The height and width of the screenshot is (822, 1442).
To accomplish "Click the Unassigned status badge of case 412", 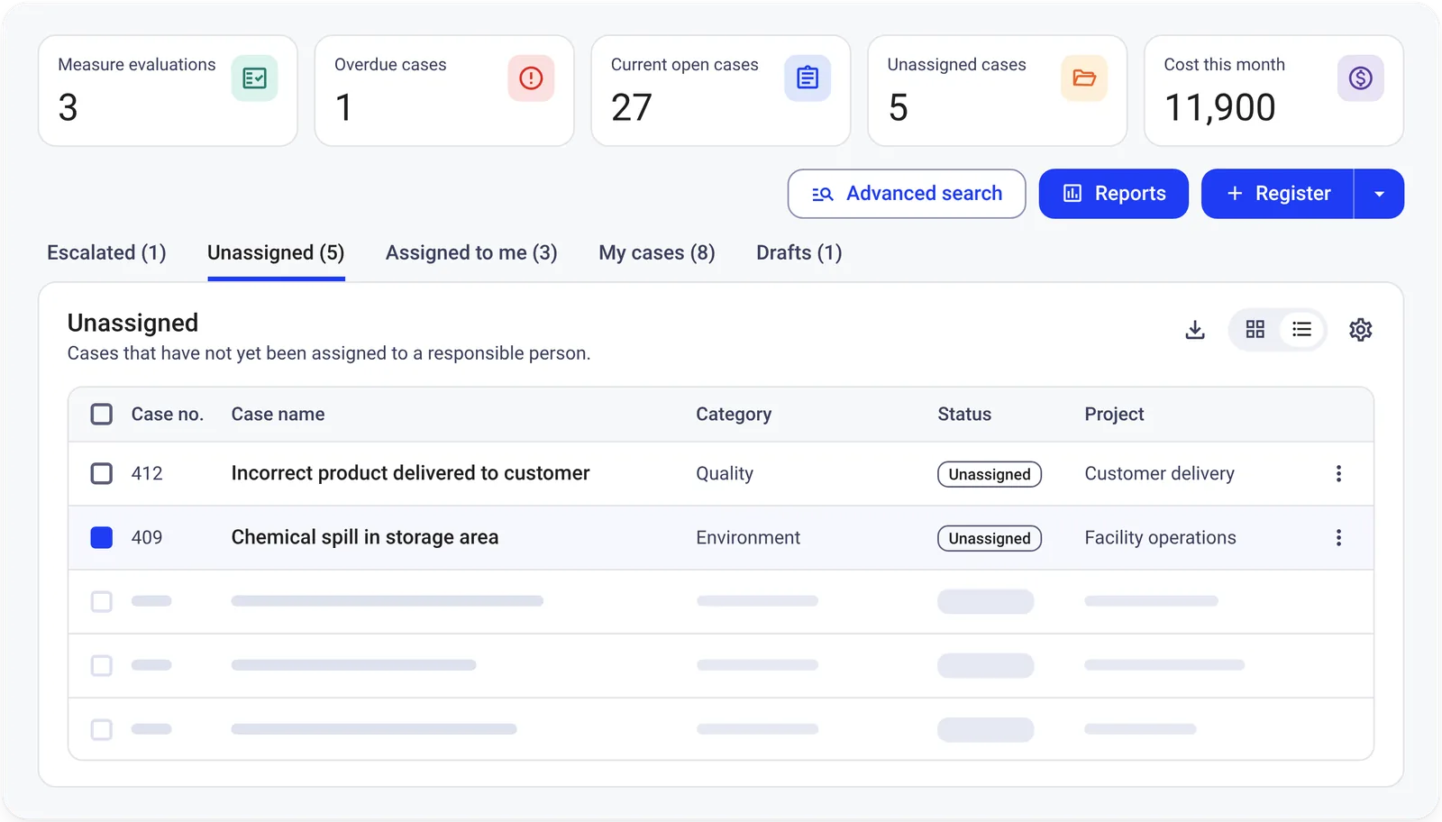I will pyautogui.click(x=990, y=474).
